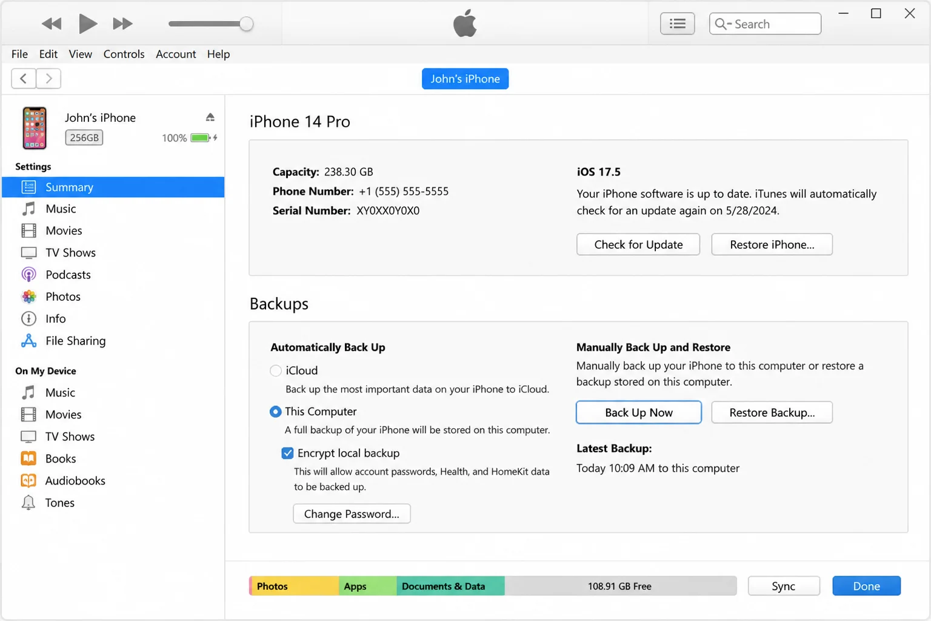This screenshot has height=621, width=931.
Task: Open the File menu
Action: point(19,54)
